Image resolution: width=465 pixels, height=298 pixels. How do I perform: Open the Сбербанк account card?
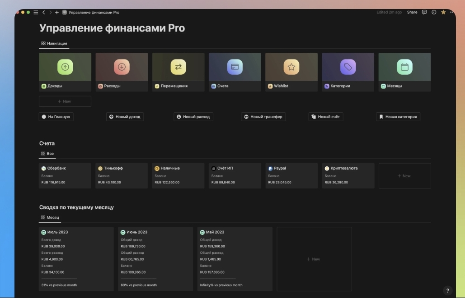[65, 175]
